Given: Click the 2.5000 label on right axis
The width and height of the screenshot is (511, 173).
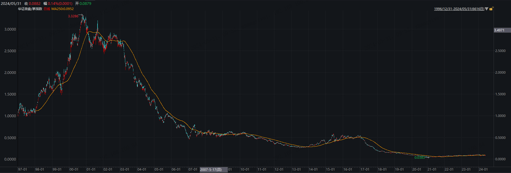Looking at the screenshot, I should [500, 51].
